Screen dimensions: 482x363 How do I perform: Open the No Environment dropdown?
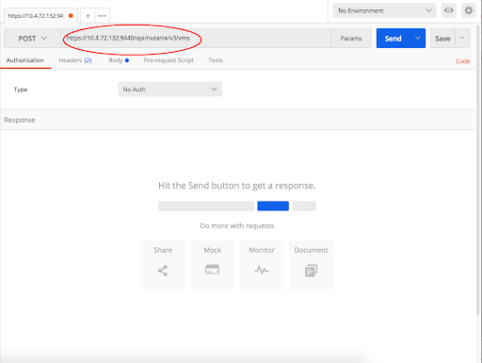click(384, 10)
